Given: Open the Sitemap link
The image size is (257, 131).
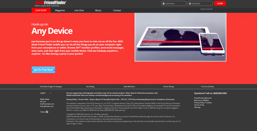Looking at the screenshot, I should 197,107.
